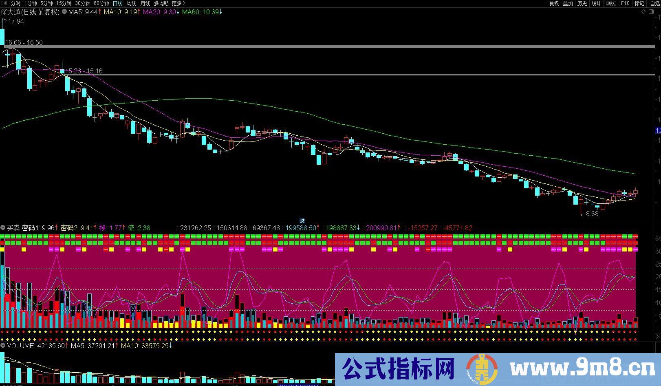Click the blue price tag on right axis

tap(658, 130)
